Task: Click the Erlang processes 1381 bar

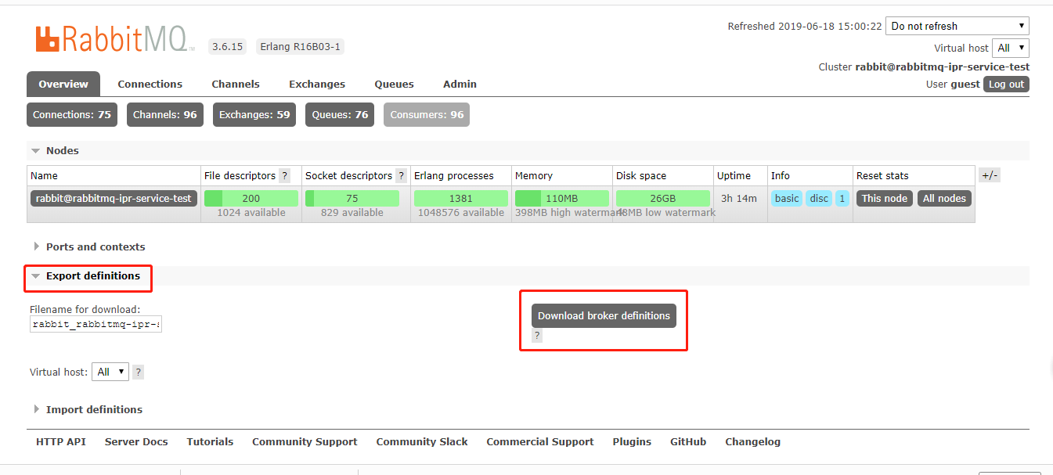Action: pos(461,199)
